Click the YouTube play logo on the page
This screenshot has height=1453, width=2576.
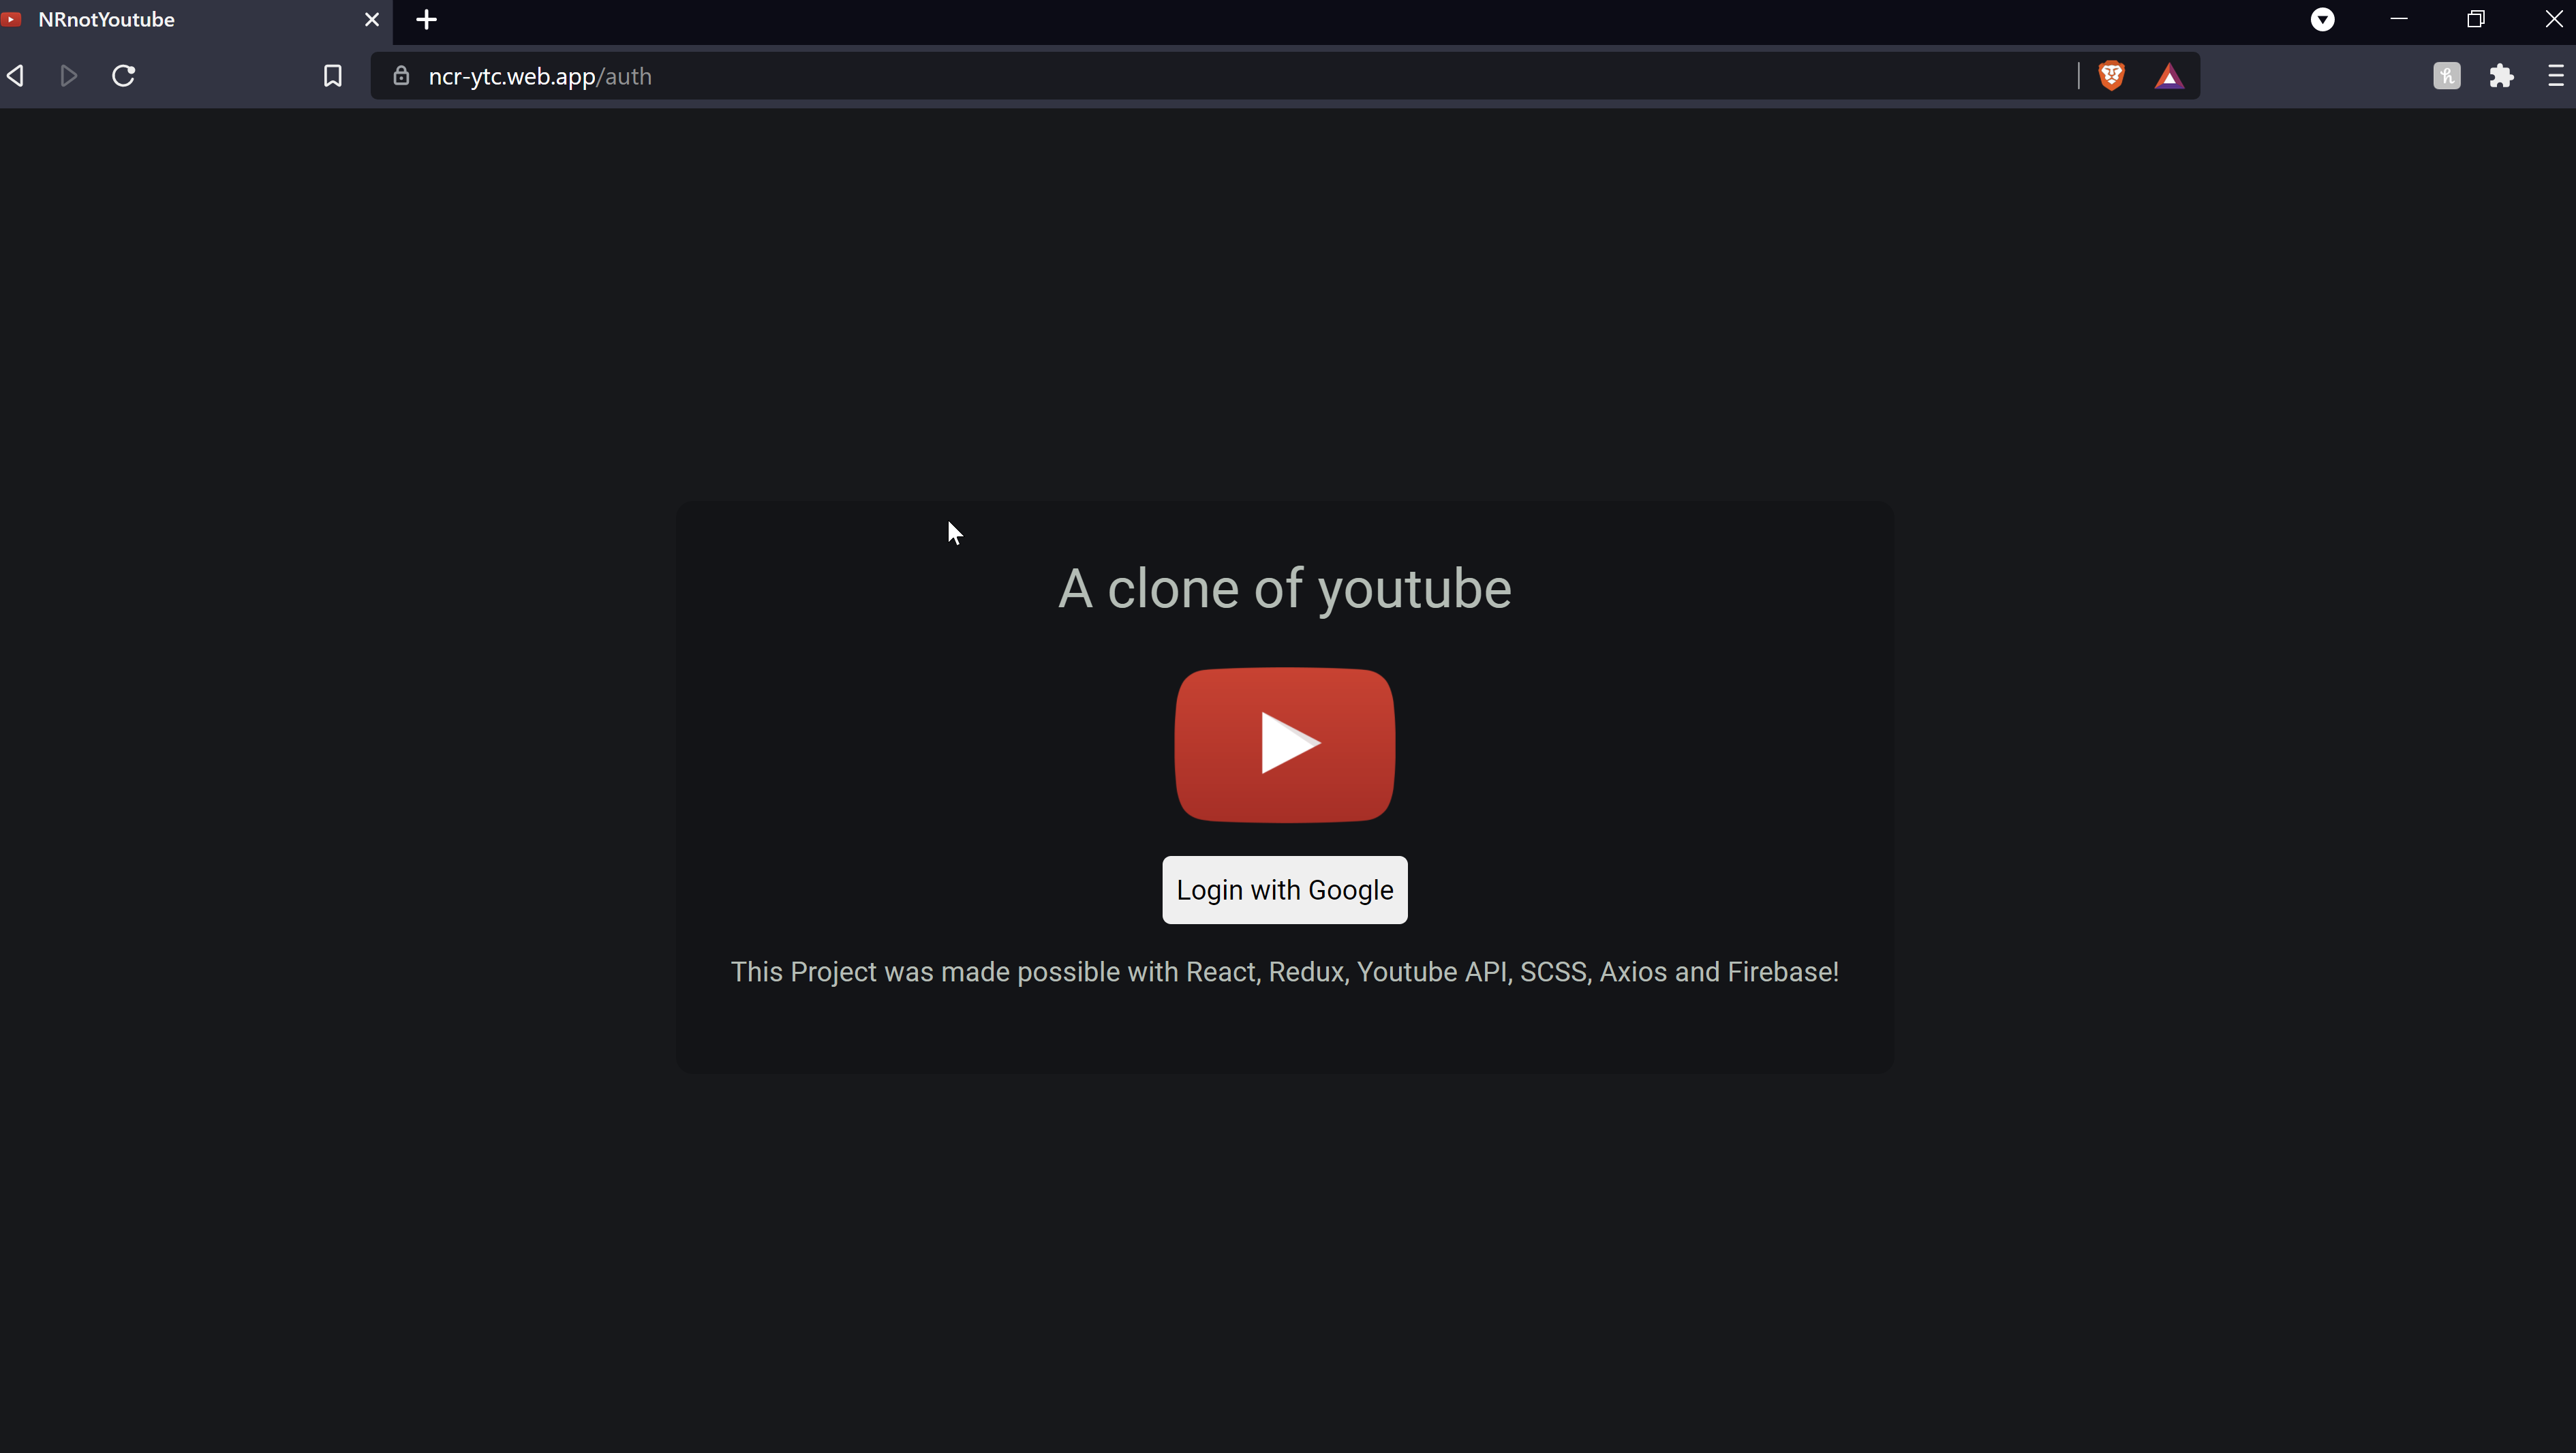click(1284, 744)
